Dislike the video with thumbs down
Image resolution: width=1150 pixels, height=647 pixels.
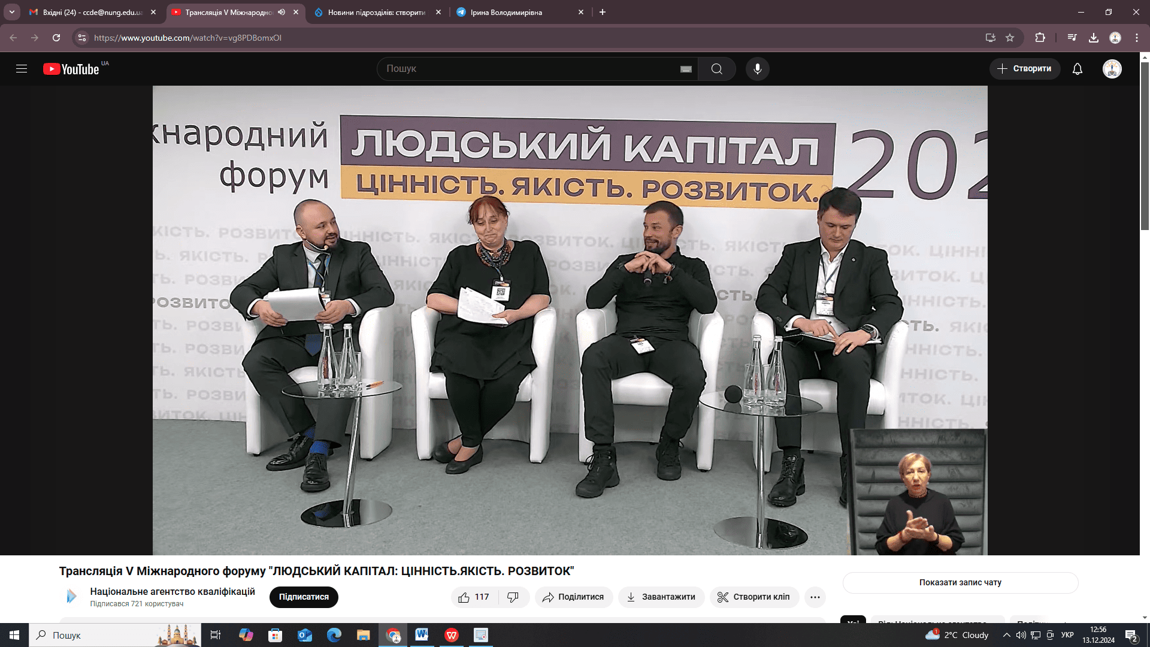pos(513,597)
